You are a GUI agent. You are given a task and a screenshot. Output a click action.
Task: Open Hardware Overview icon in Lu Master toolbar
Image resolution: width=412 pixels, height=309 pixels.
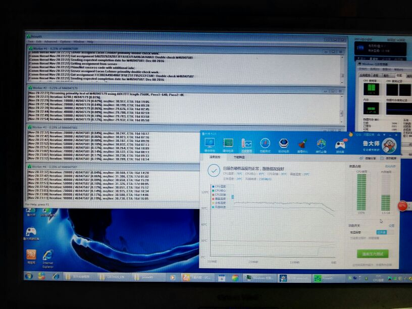[210, 145]
